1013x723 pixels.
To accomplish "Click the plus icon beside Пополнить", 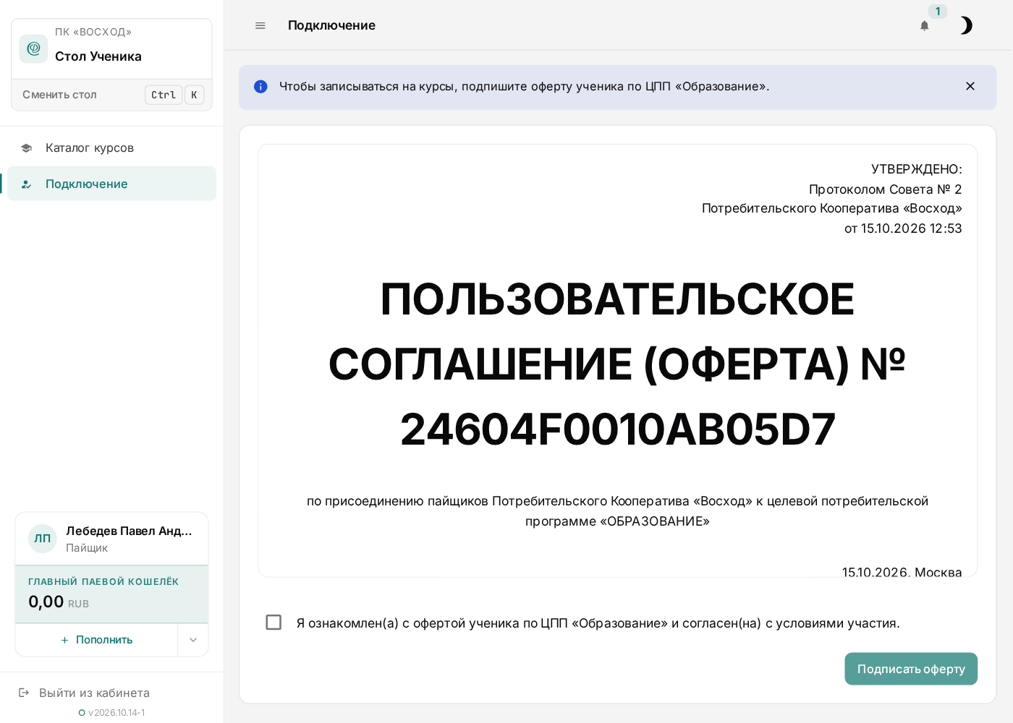I will click(64, 640).
